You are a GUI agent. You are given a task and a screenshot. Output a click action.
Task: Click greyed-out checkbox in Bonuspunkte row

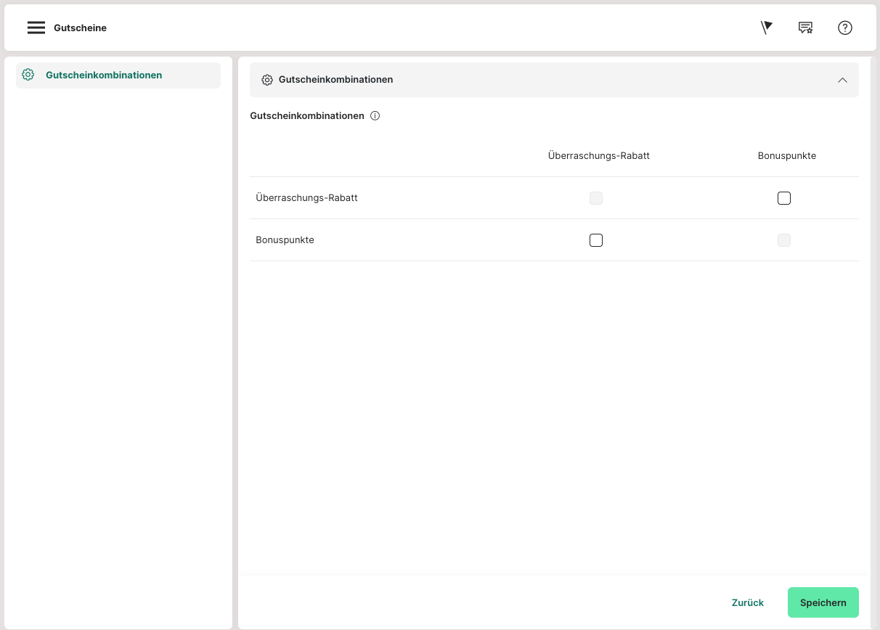783,240
